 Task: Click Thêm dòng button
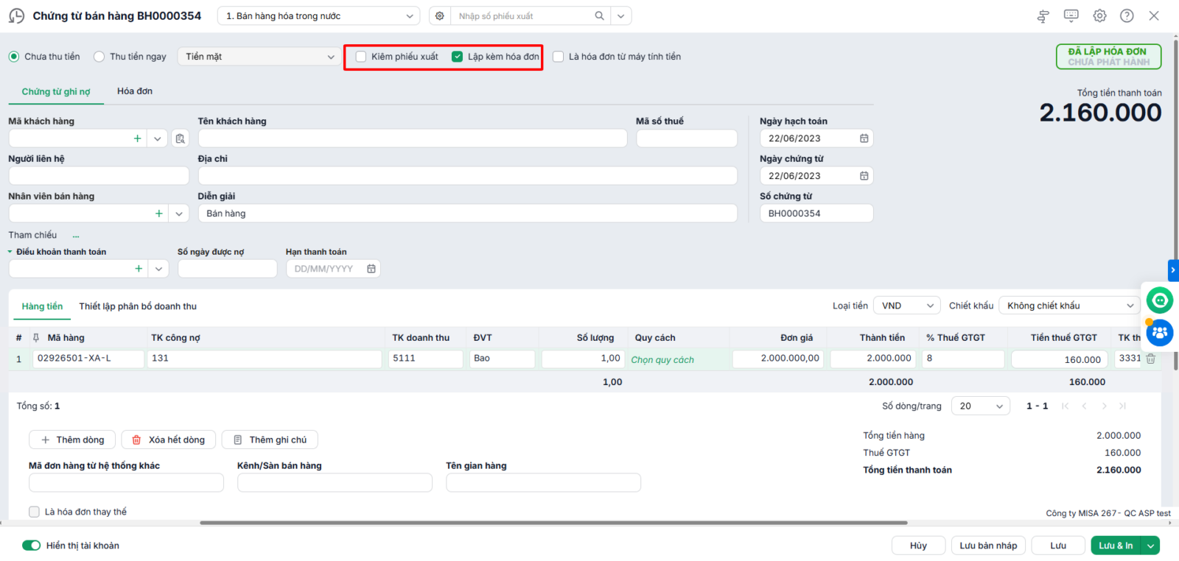tap(72, 440)
